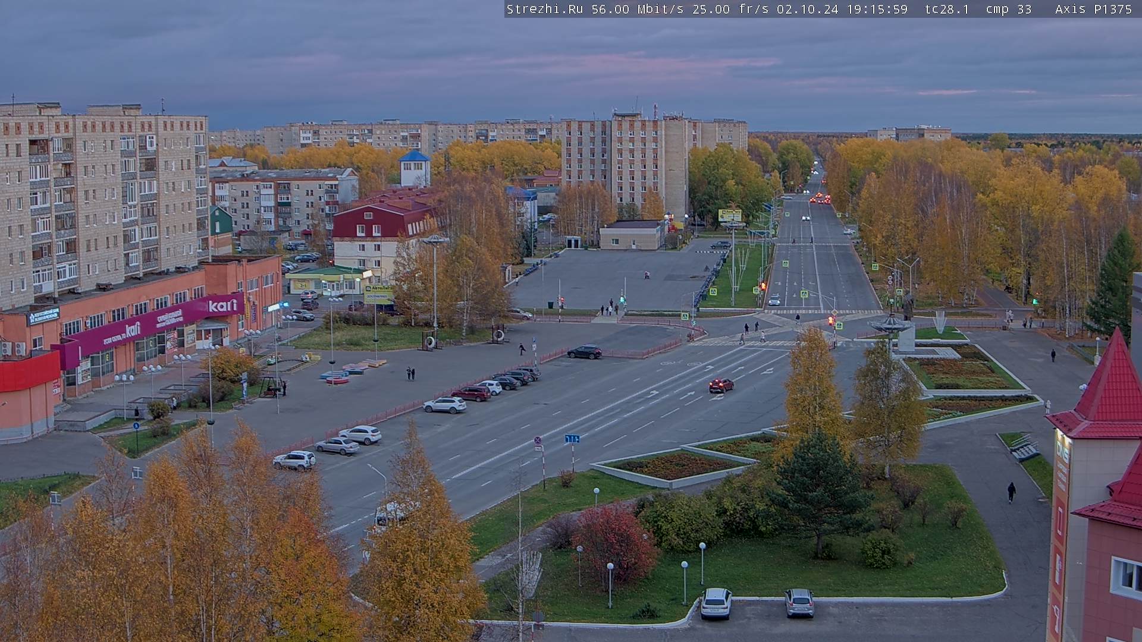
Task: Click the large kari sign on the storefront
Action: [x=223, y=306]
